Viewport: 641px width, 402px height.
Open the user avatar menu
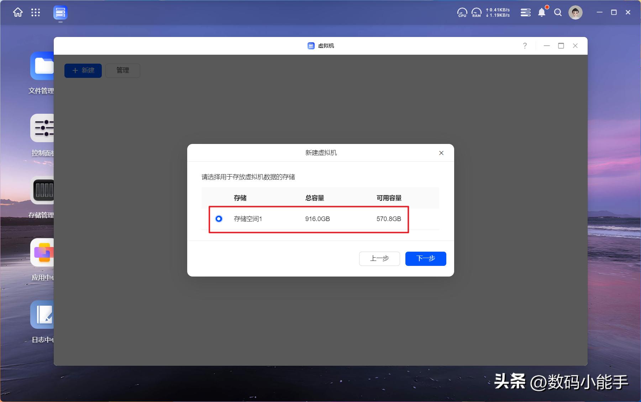(x=575, y=13)
